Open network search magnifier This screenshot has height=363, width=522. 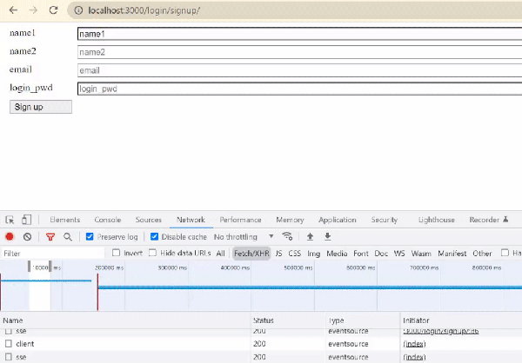click(x=67, y=236)
